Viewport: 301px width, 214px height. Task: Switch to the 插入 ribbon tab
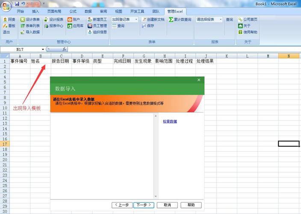point(35,12)
